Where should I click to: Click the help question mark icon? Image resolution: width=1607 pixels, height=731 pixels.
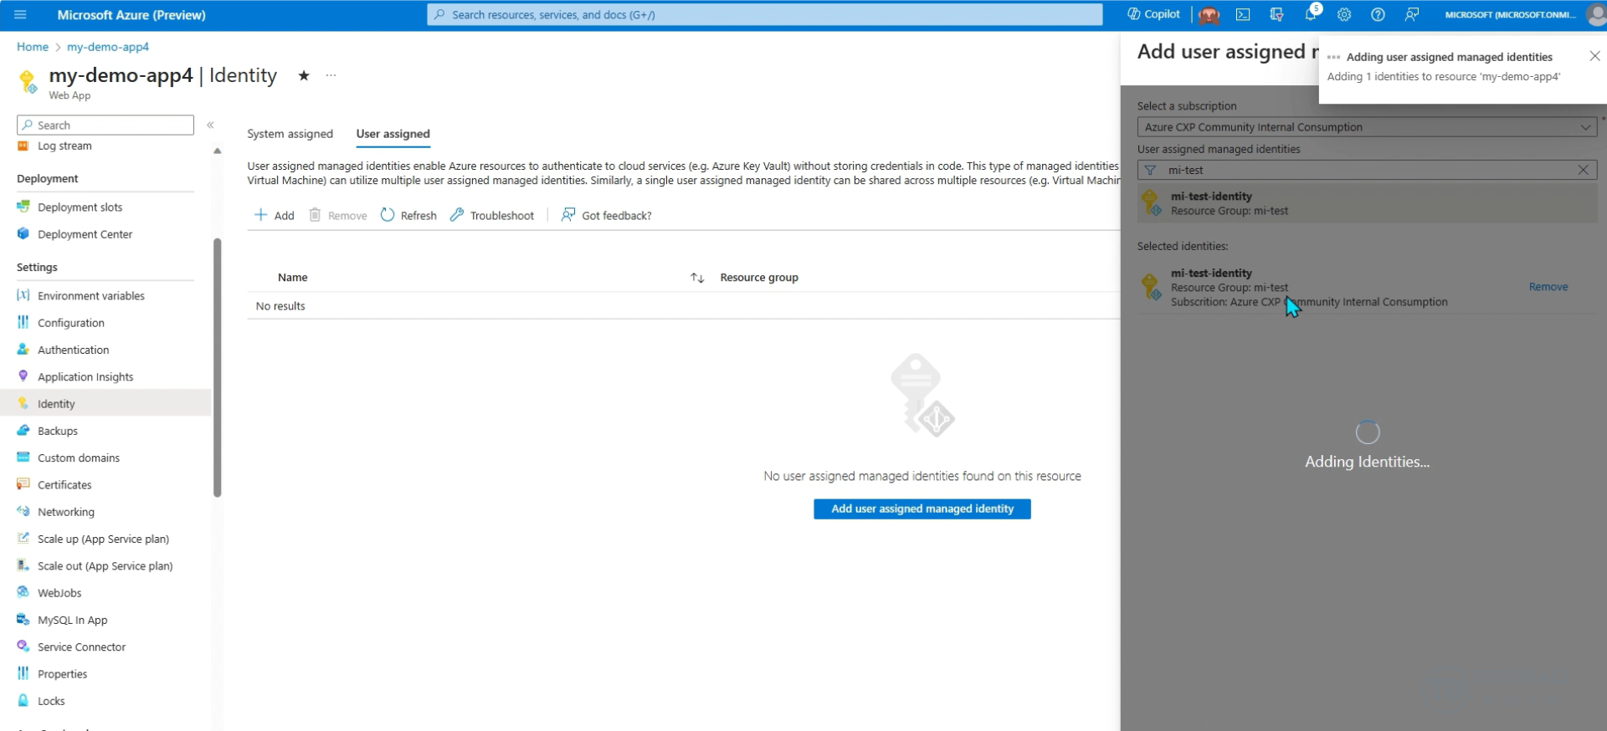1378,15
